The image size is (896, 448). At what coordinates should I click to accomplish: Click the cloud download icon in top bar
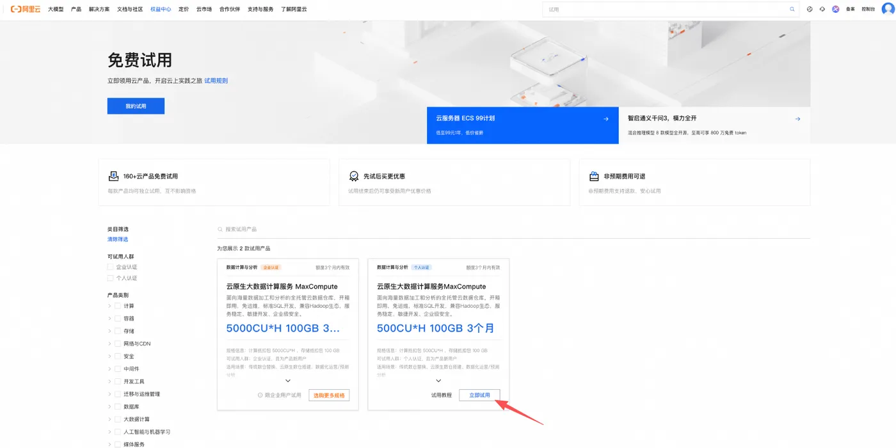pyautogui.click(x=822, y=9)
